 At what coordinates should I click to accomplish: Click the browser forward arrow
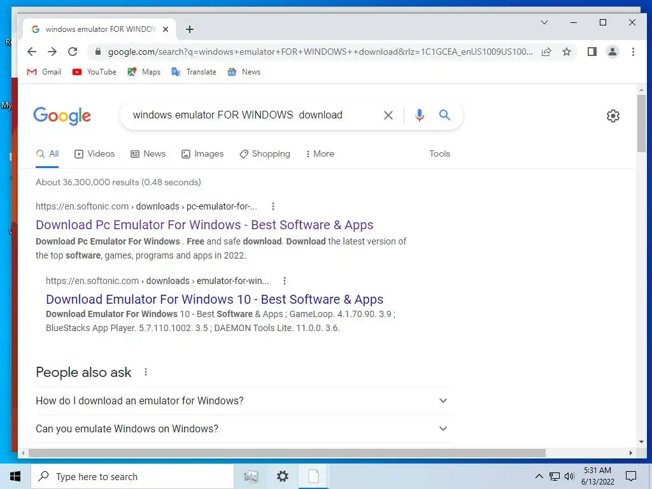coord(52,52)
